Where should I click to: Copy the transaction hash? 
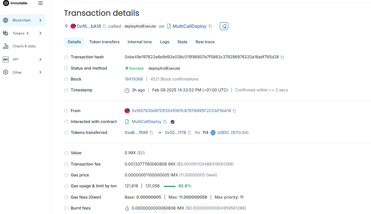pyautogui.click(x=282, y=57)
